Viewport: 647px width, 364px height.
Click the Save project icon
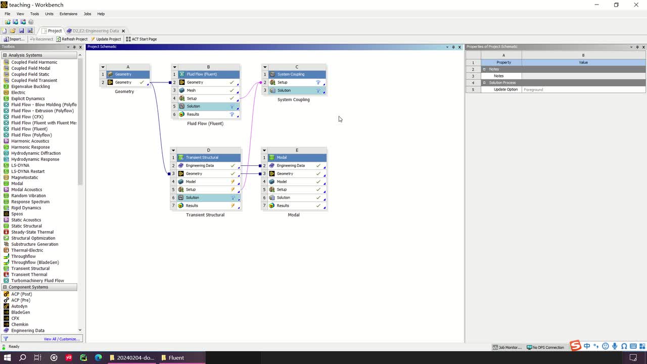tap(21, 31)
